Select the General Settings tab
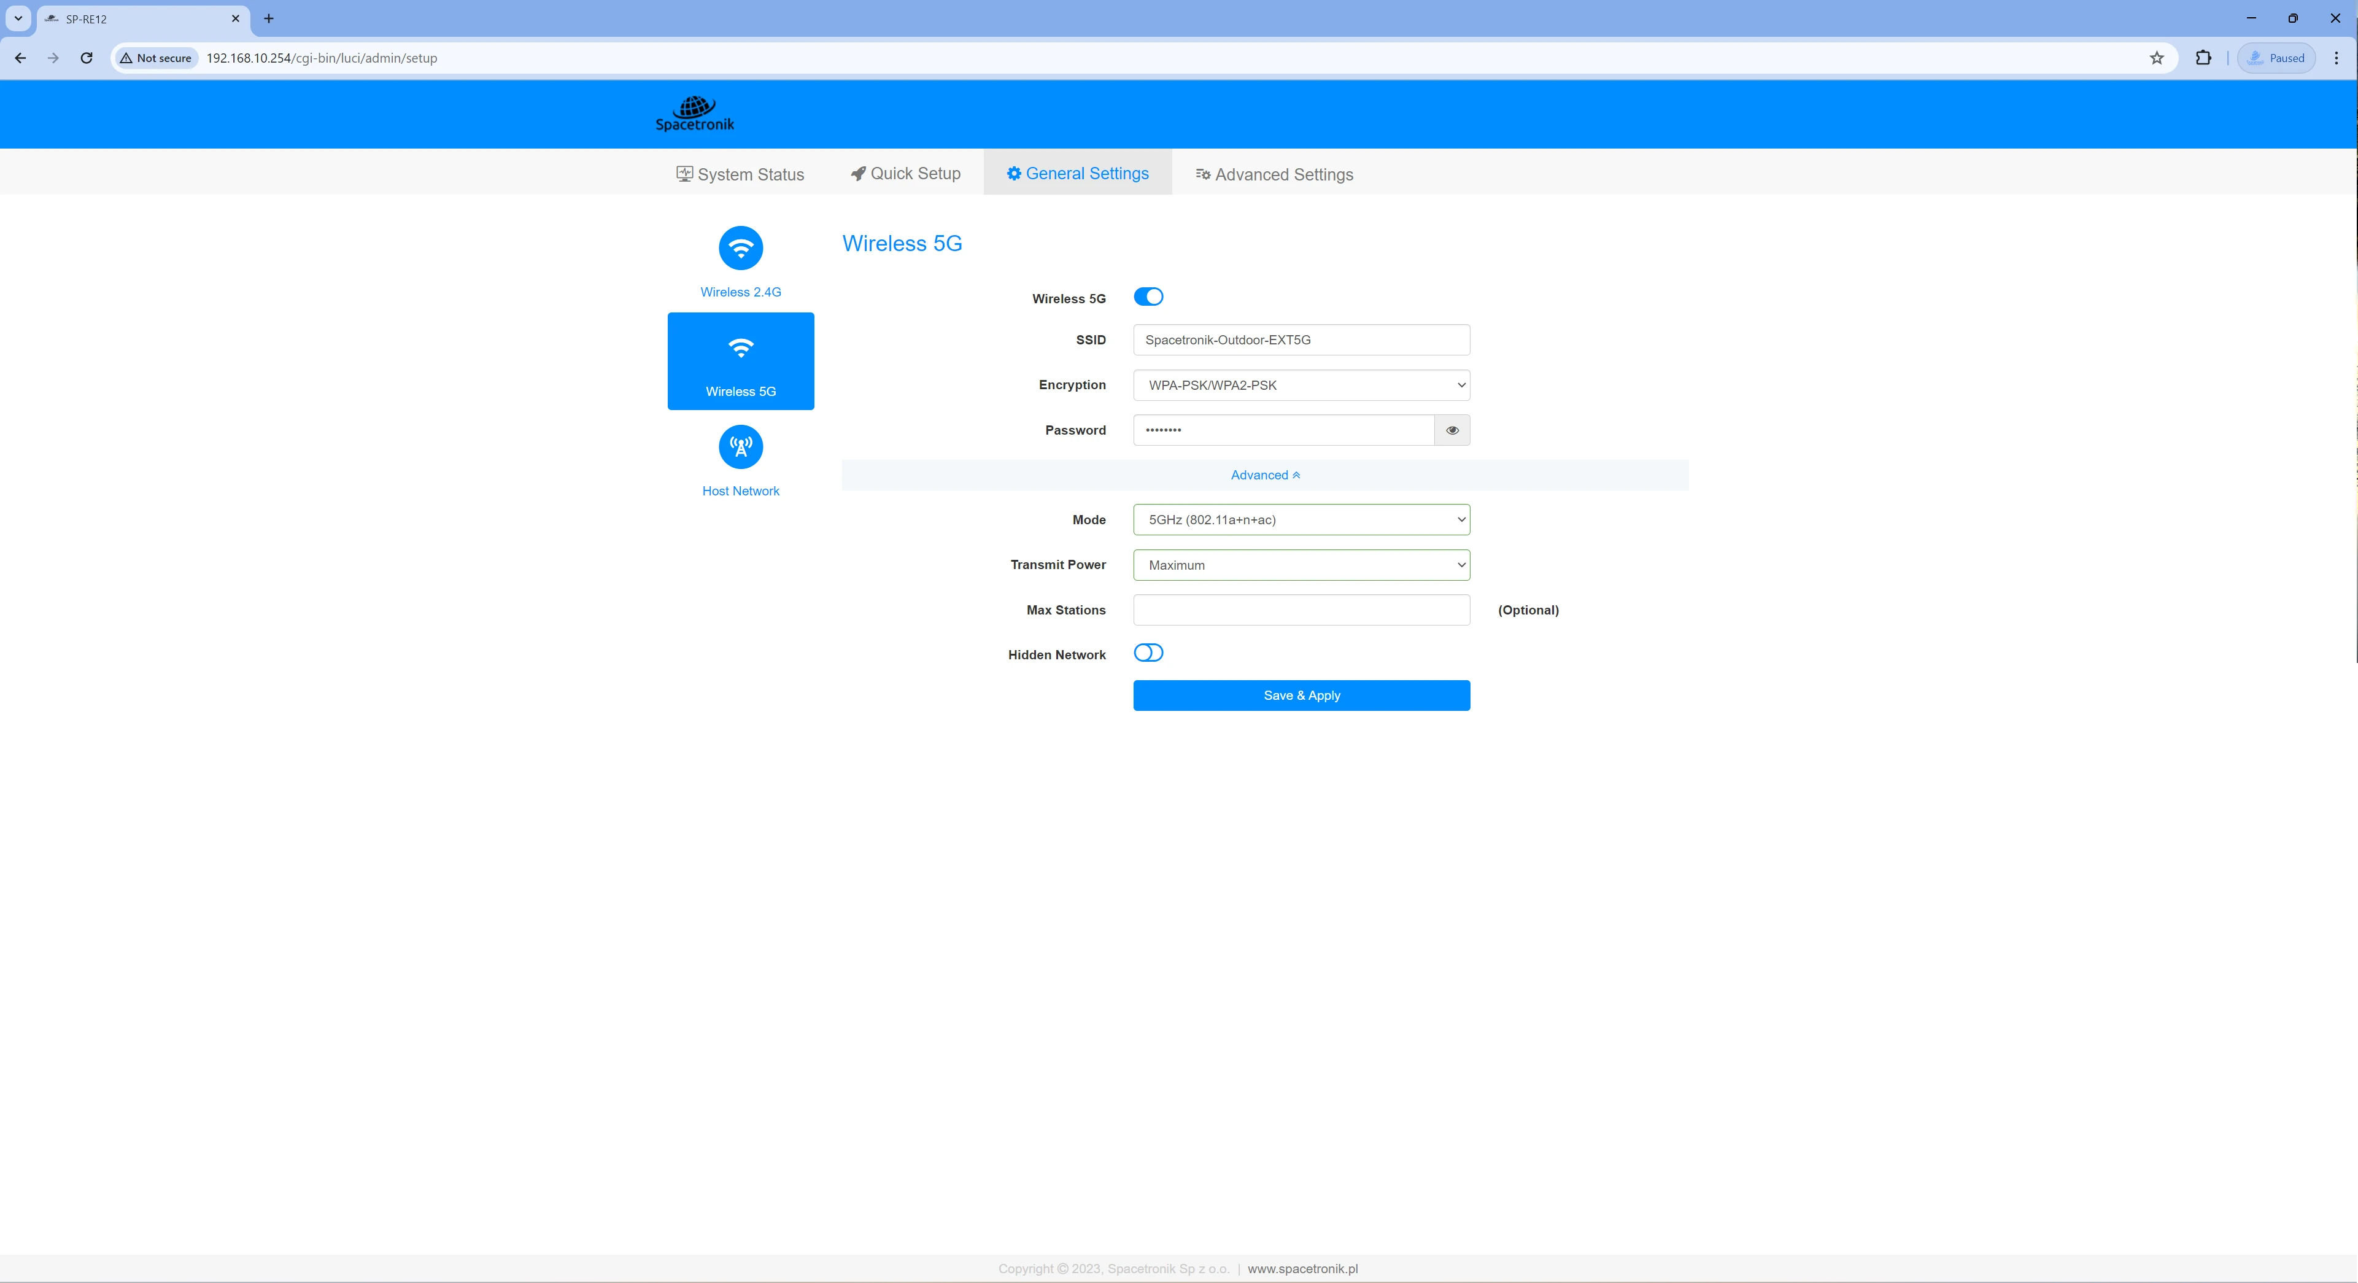The width and height of the screenshot is (2358, 1283). tap(1077, 173)
